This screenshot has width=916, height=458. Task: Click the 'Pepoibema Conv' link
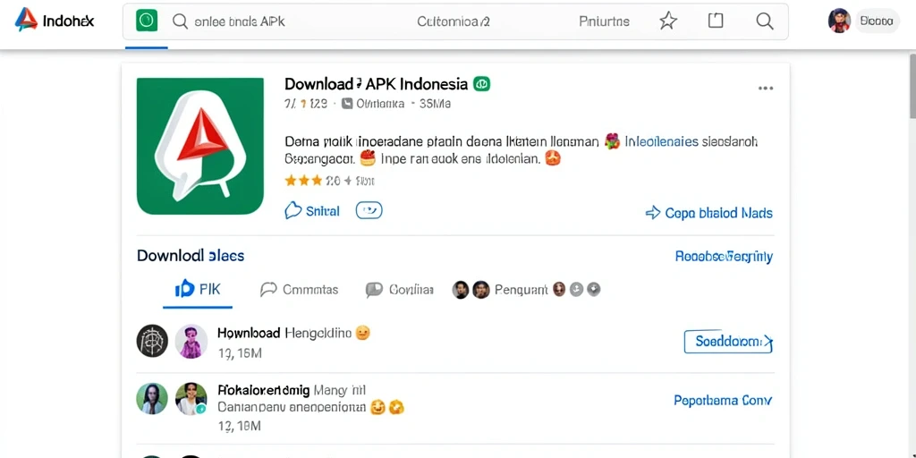723,401
